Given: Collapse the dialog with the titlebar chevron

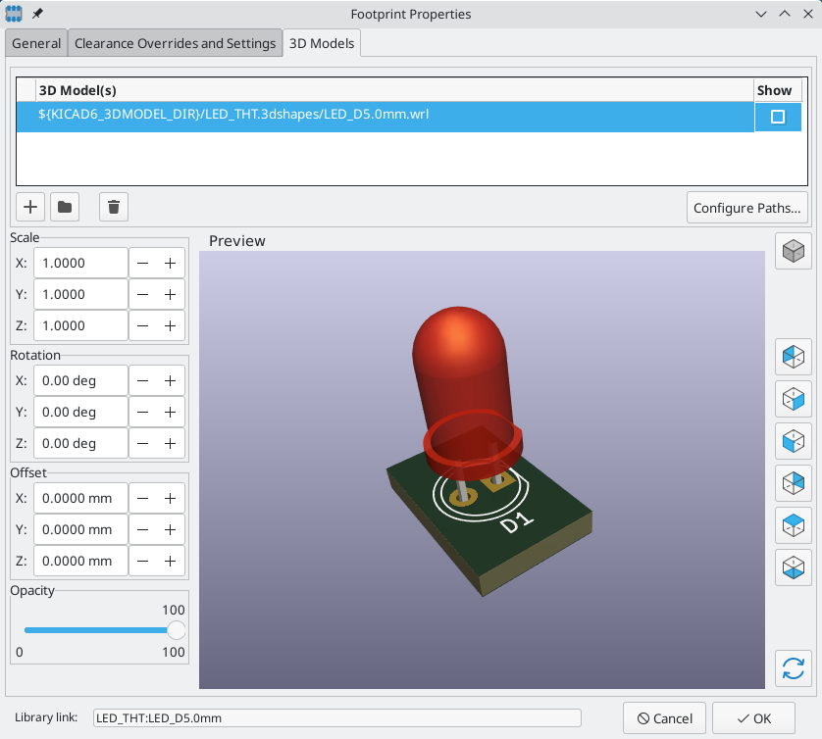Looking at the screenshot, I should coord(762,14).
